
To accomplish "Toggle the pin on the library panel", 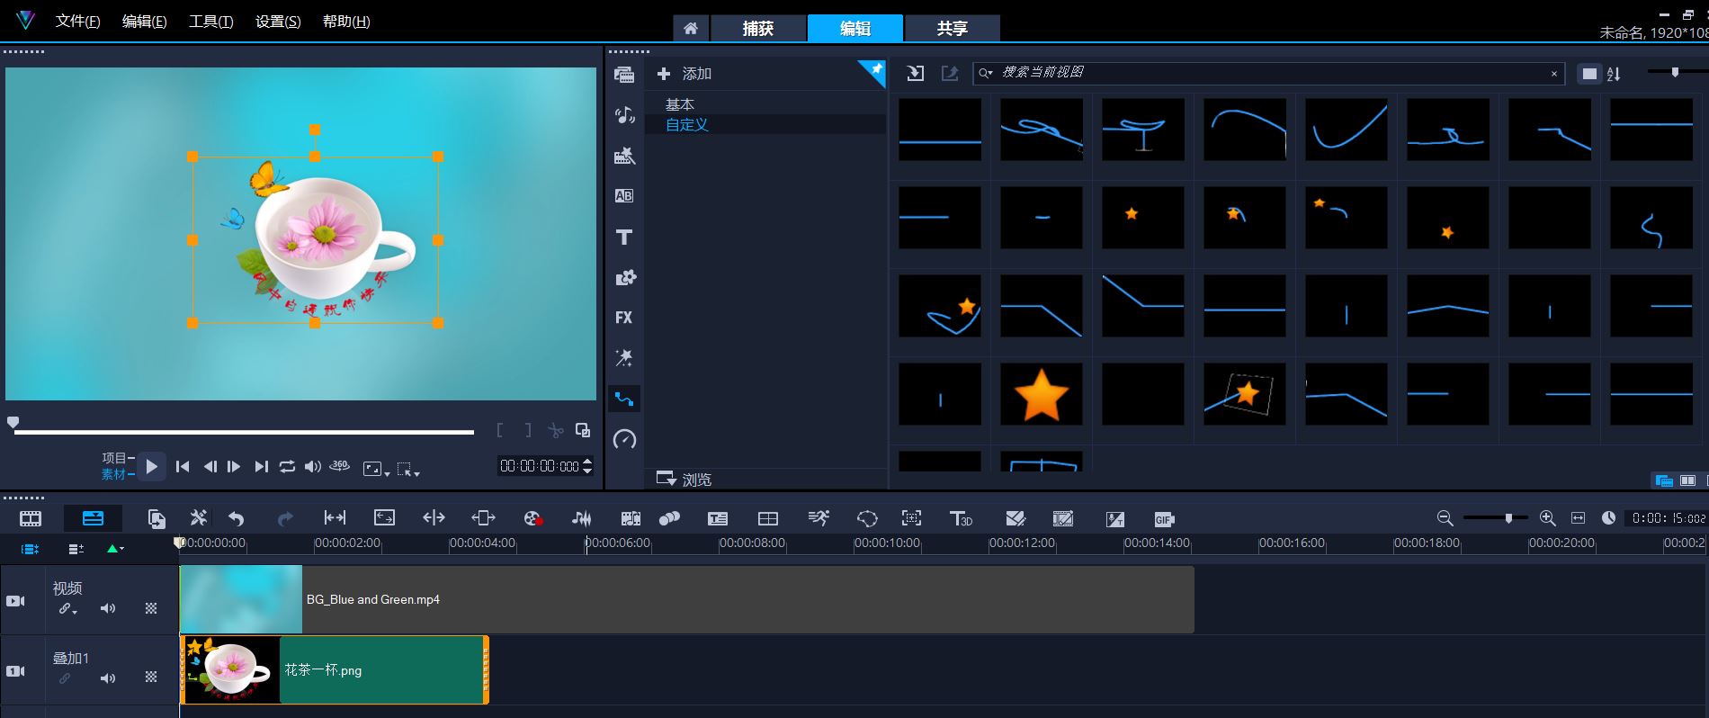I will click(x=872, y=72).
